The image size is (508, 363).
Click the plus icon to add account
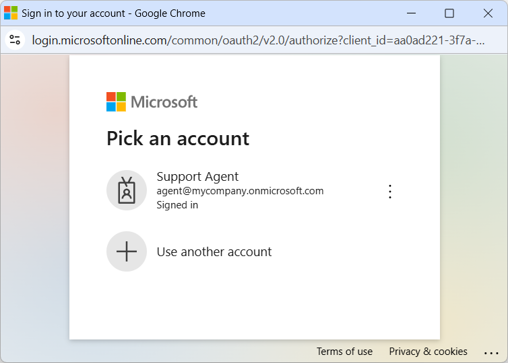[x=127, y=251]
